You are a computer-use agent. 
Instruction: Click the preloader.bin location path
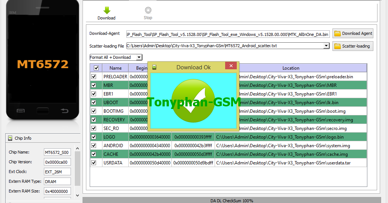pyautogui.click(x=296, y=76)
